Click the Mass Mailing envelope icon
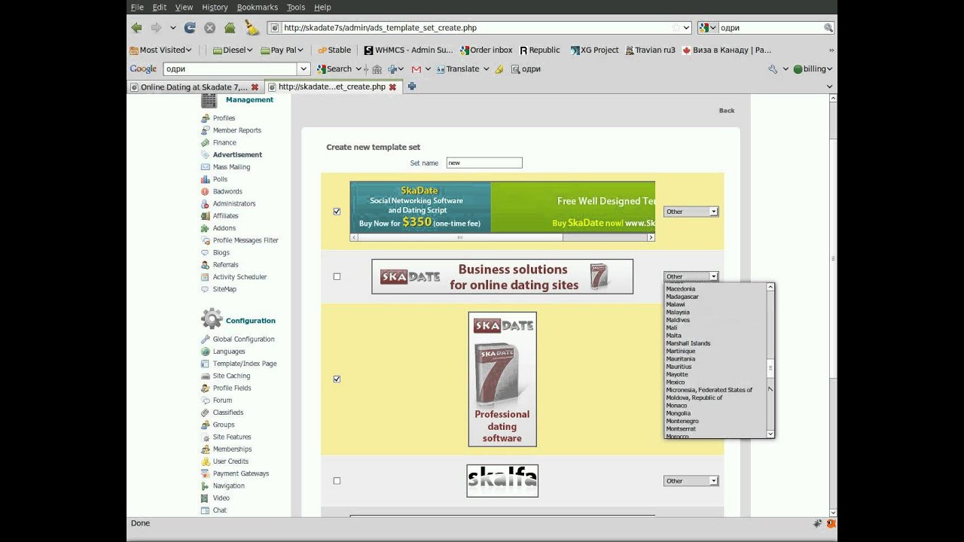The height and width of the screenshot is (542, 964). [x=206, y=167]
